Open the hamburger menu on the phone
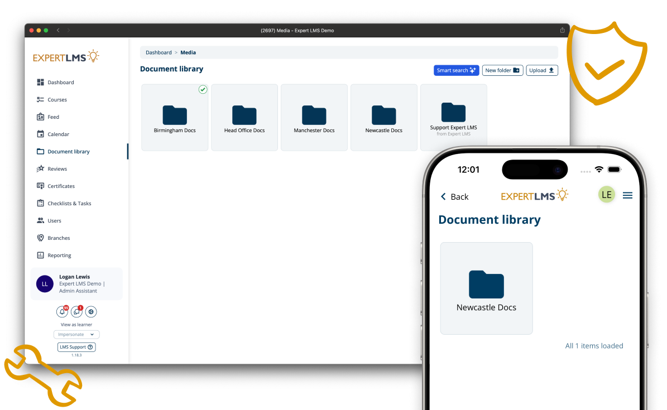The image size is (667, 410). pos(627,195)
